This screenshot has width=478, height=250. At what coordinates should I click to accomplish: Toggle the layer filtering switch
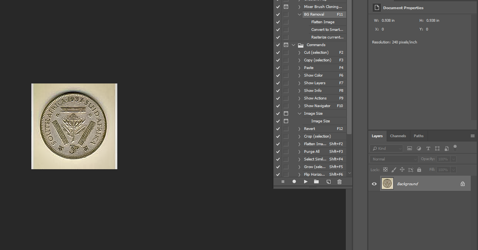pos(455,147)
